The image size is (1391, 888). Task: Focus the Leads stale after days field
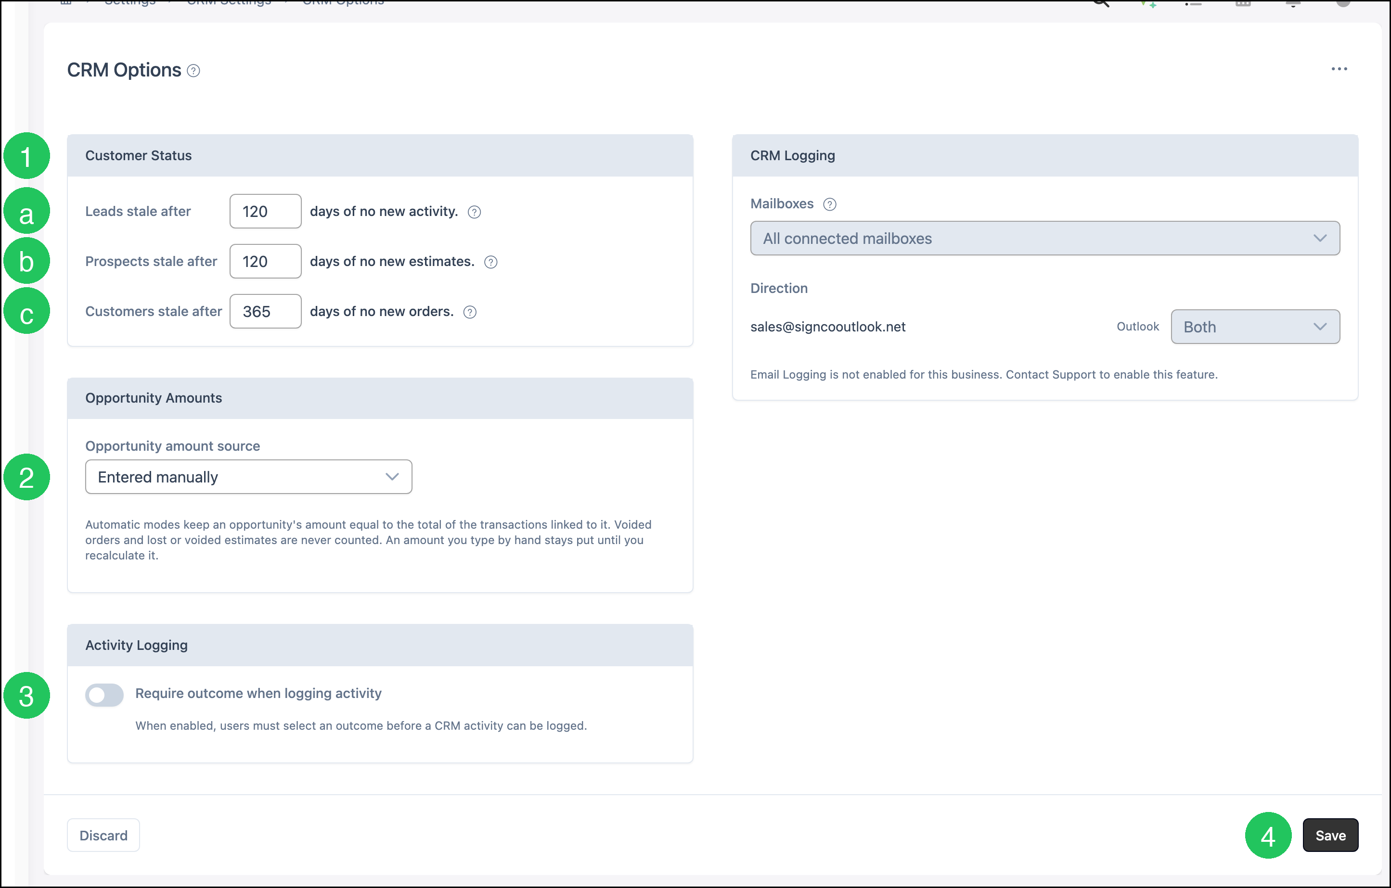[265, 211]
